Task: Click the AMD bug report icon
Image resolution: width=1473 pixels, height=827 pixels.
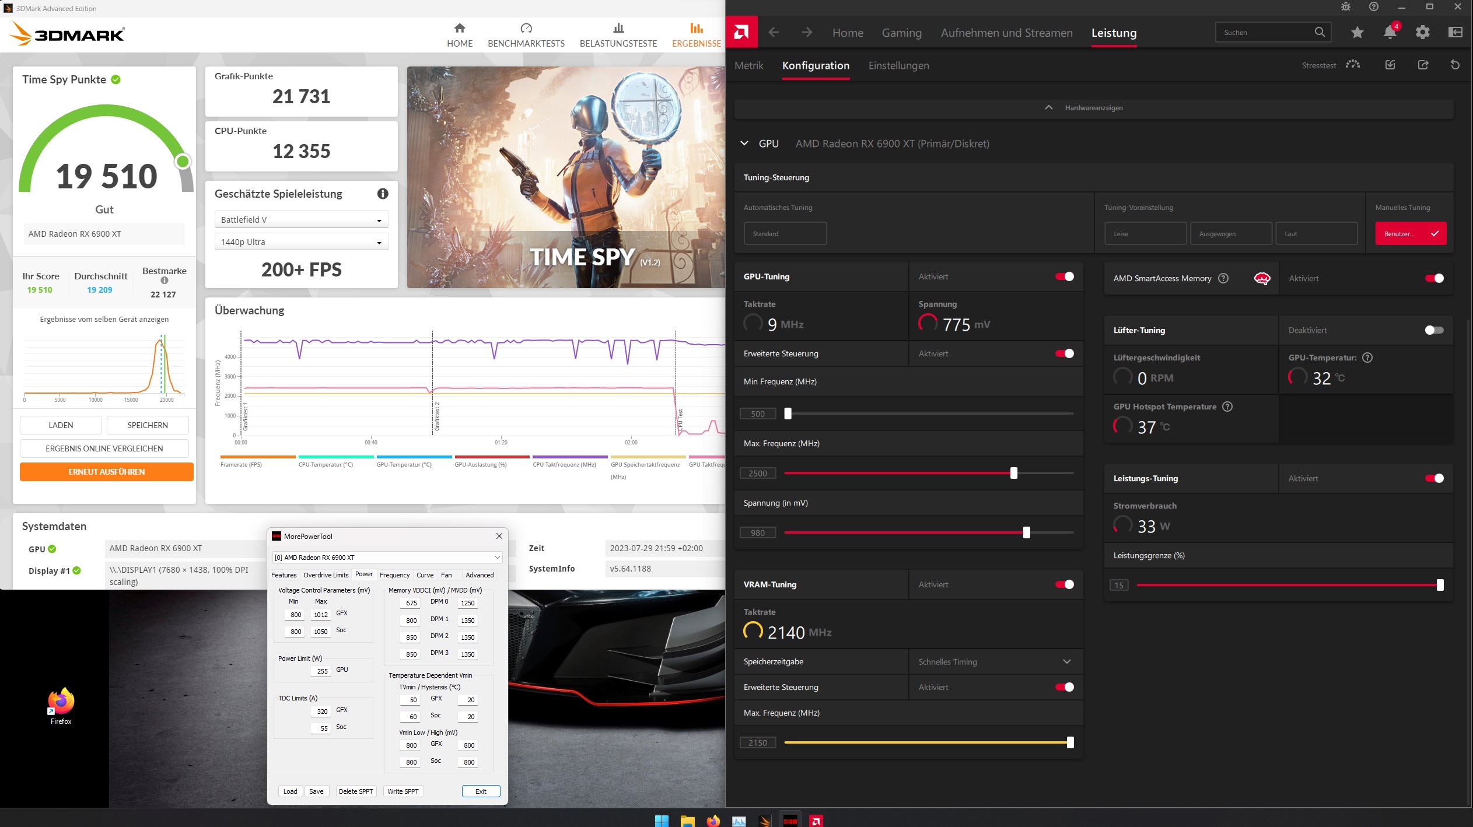Action: [1345, 7]
